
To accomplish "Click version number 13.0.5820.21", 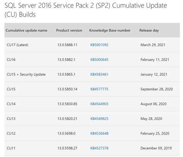I will point(67,119).
